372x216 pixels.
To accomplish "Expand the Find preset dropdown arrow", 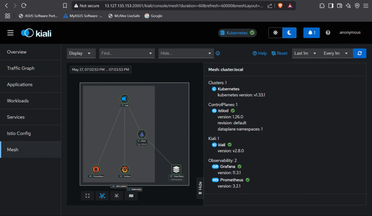I will pyautogui.click(x=150, y=53).
